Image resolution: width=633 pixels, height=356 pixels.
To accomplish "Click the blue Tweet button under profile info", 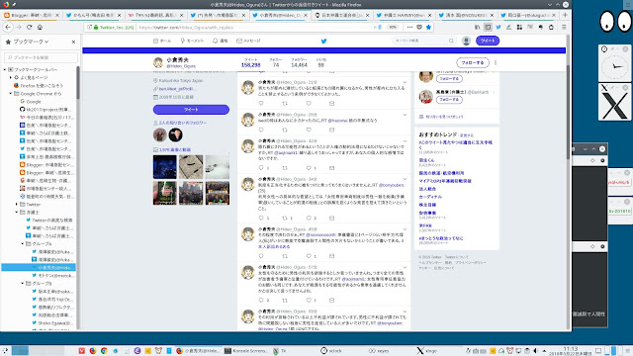I will (191, 110).
